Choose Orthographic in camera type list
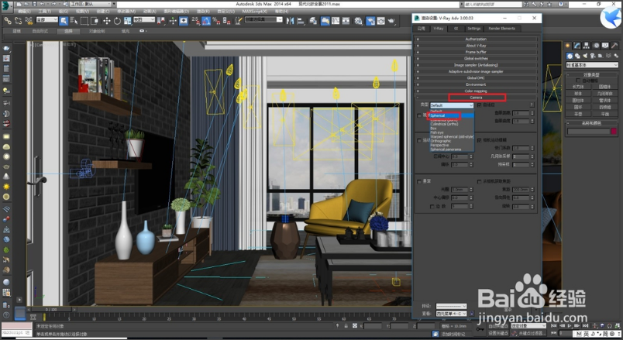This screenshot has width=623, height=340. [452, 141]
